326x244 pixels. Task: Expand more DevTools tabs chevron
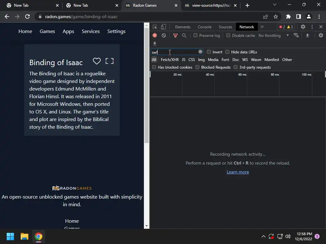(262, 27)
